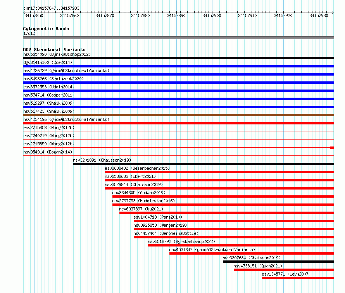This screenshot has width=345, height=293.
Task: Click the black bar under nsv3201891
Action: tap(204, 164)
